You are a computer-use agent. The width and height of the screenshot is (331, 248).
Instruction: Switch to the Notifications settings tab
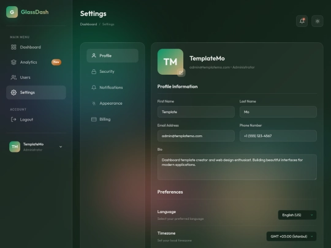[113, 88]
